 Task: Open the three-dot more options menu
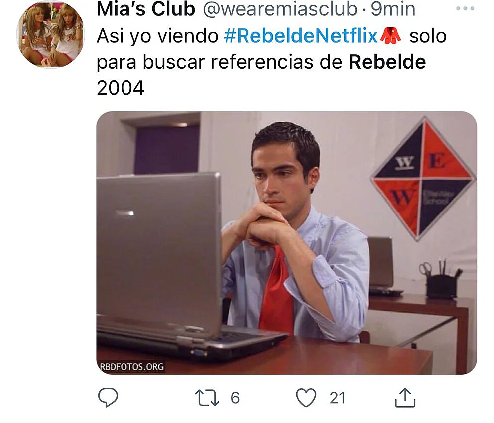pos(465,9)
